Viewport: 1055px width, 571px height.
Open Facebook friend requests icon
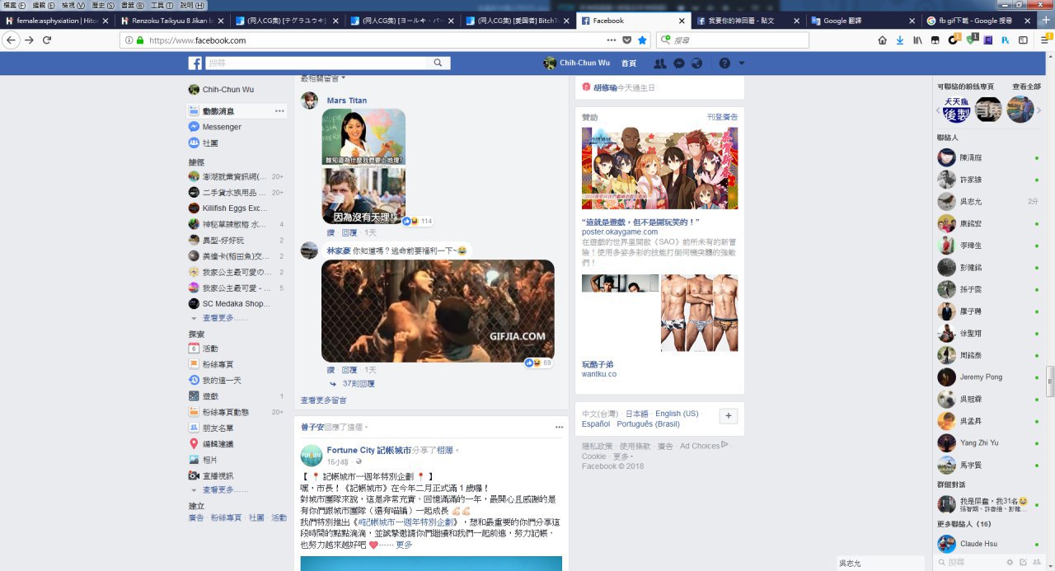click(x=660, y=63)
